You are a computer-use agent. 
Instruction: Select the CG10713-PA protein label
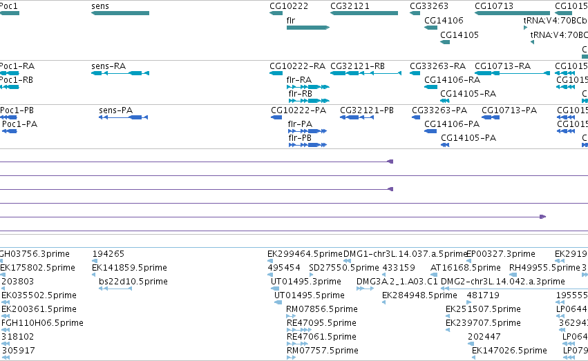point(509,110)
